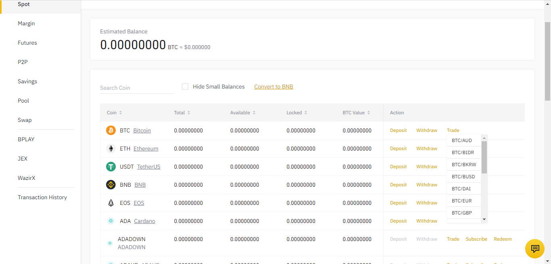Screen dimensions: 551x264
Task: Click the TetherUS coin icon
Action: pos(111,167)
